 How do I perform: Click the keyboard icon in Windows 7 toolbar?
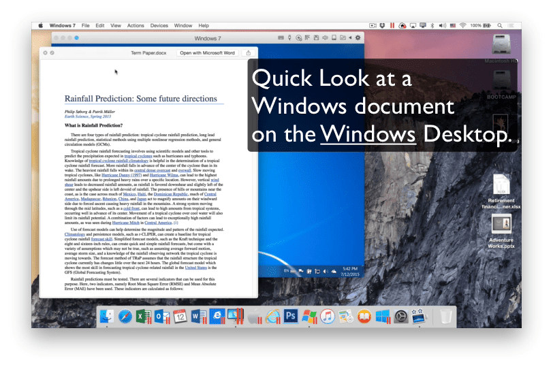[281, 37]
